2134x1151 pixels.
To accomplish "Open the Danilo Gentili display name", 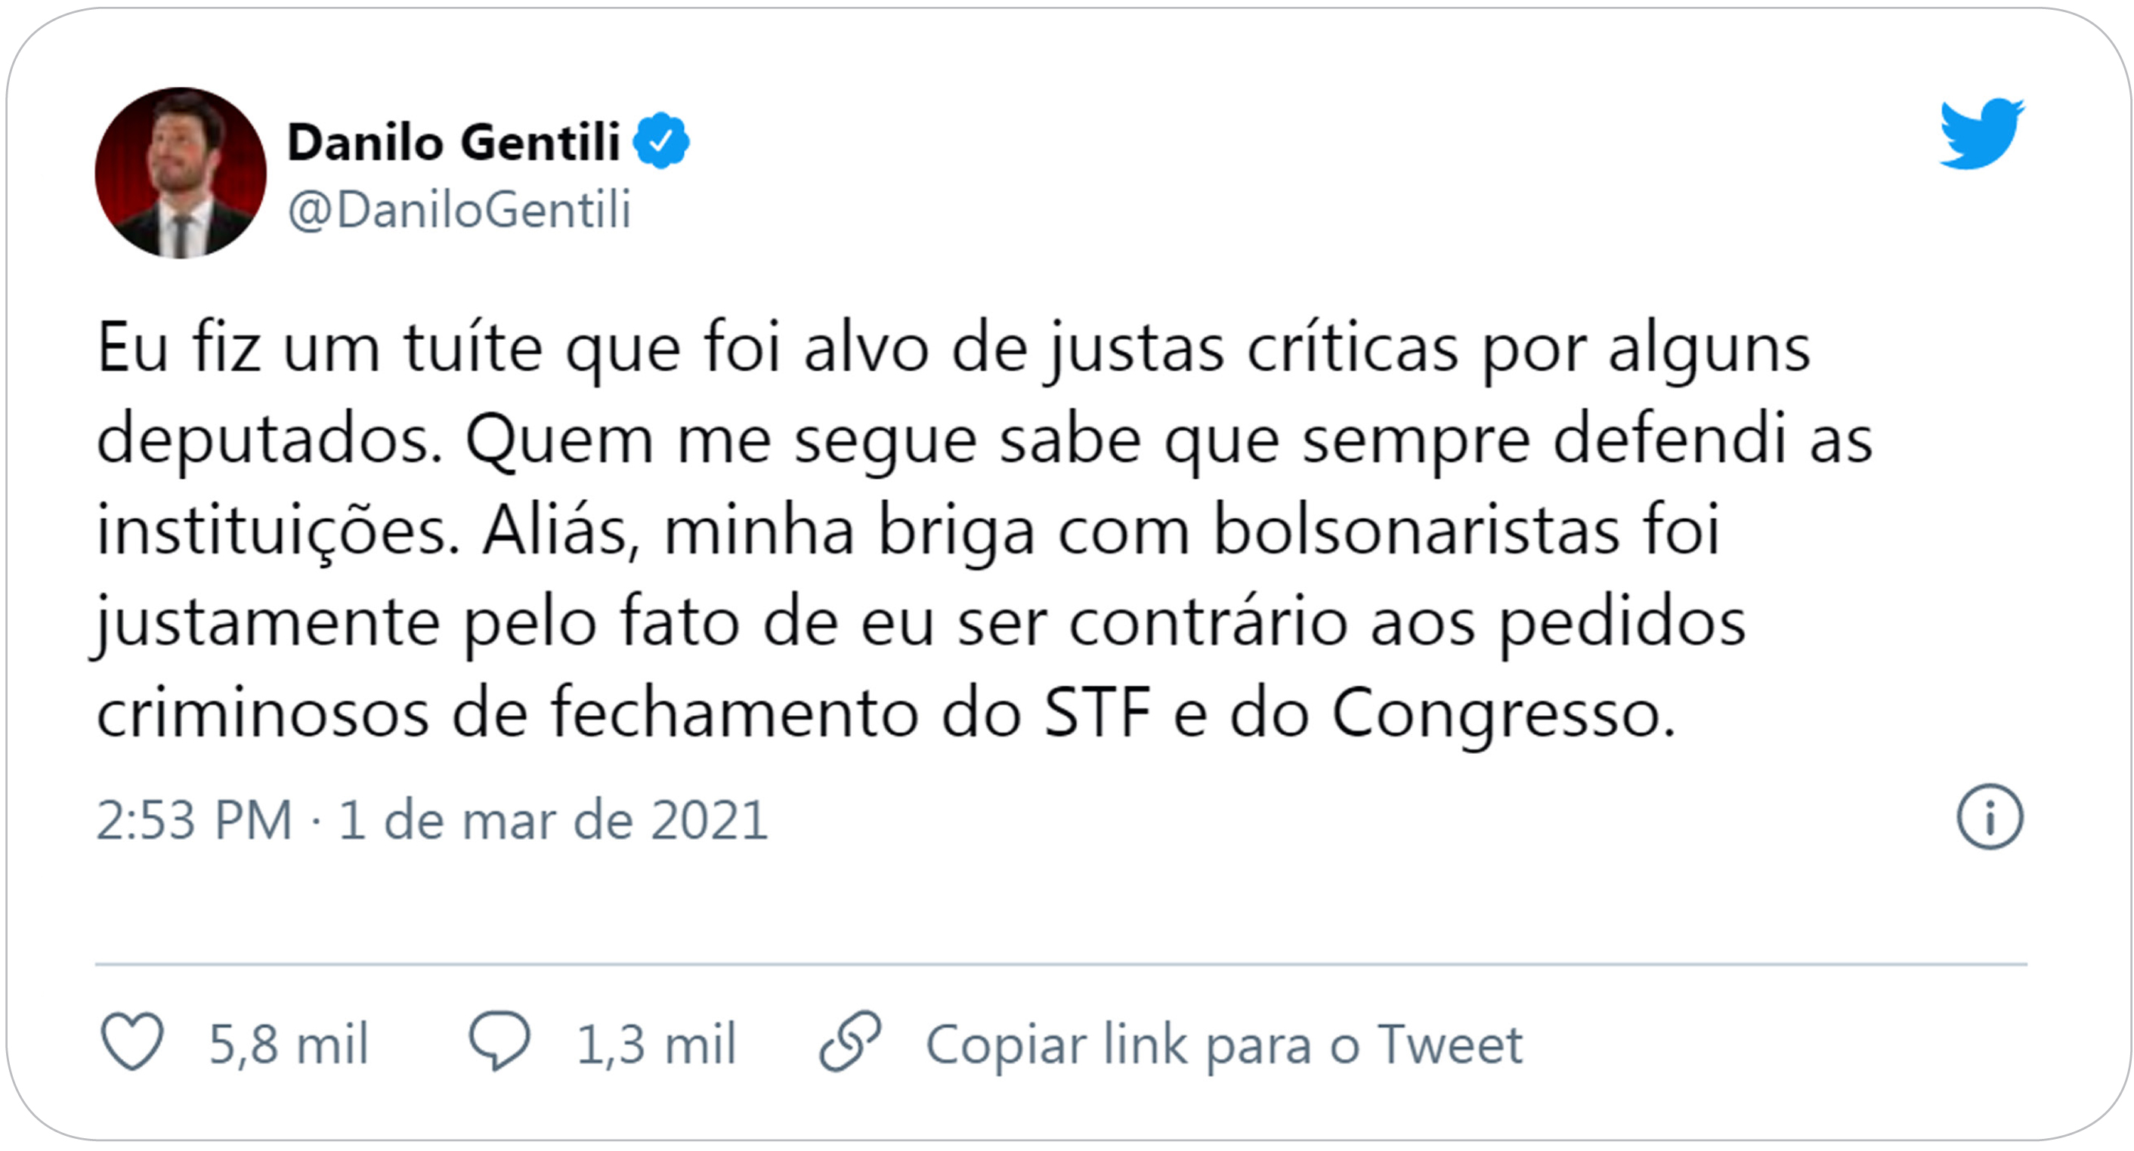I will 453,143.
